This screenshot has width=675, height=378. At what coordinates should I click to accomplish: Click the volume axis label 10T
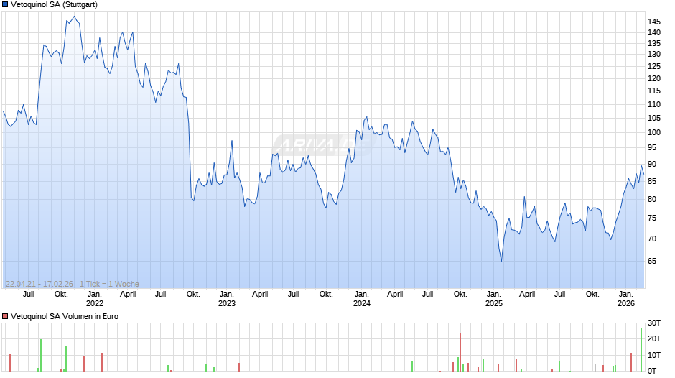click(654, 355)
